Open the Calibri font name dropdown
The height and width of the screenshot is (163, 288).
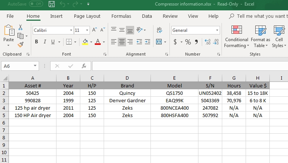pos(71,30)
